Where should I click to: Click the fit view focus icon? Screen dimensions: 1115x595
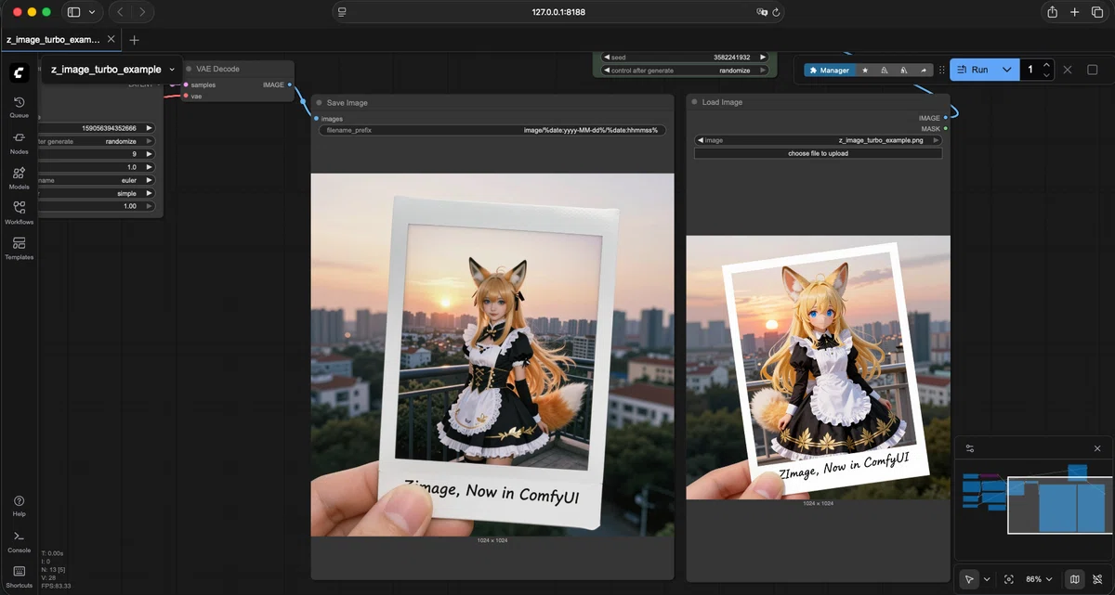pos(1009,579)
